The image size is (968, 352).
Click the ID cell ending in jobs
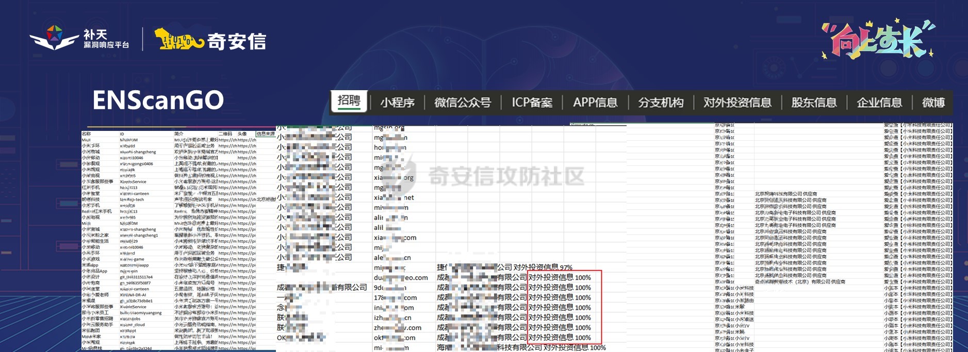130,319
